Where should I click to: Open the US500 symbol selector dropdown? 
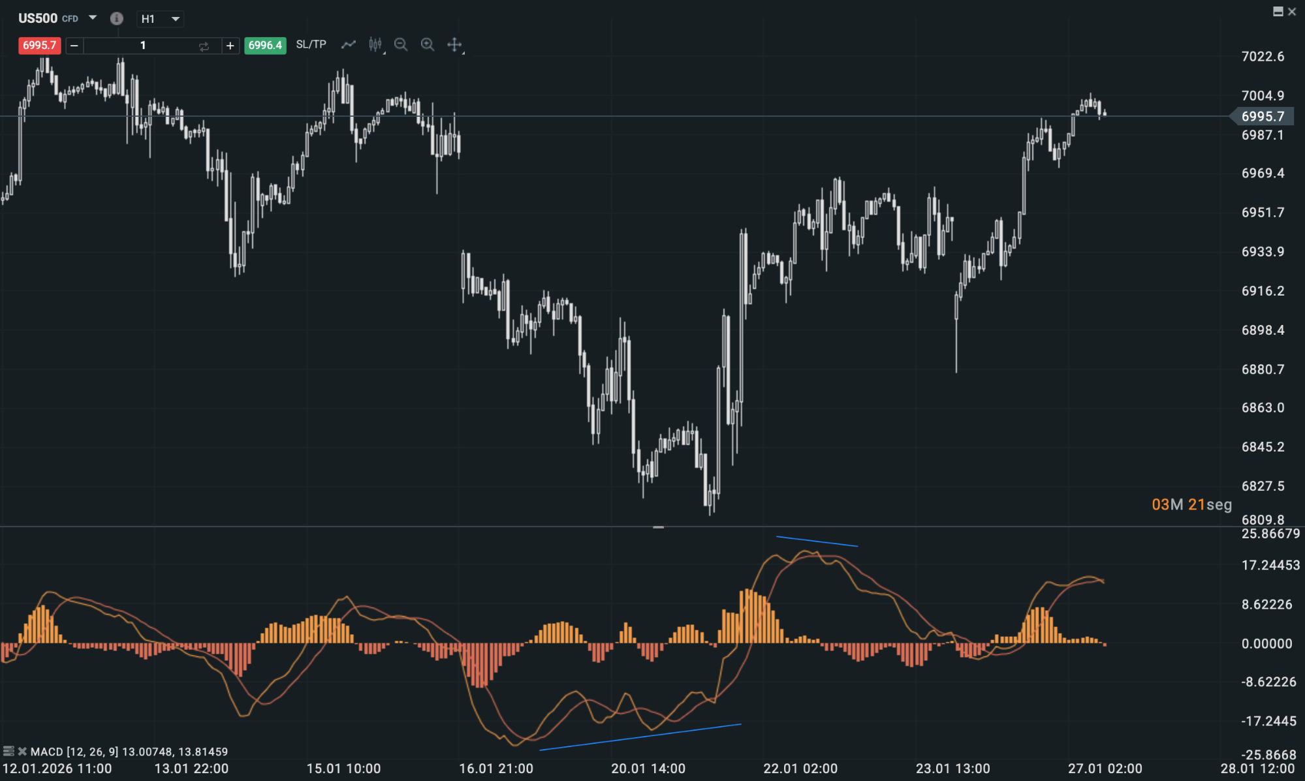coord(91,18)
